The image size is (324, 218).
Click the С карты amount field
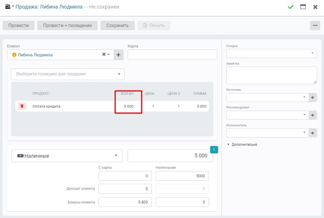click(x=125, y=176)
